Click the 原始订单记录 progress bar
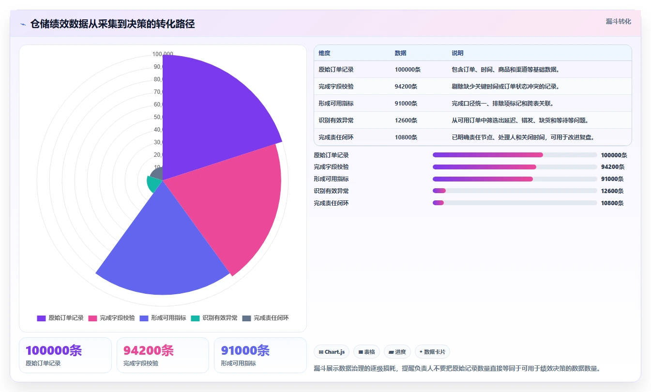 (515, 155)
